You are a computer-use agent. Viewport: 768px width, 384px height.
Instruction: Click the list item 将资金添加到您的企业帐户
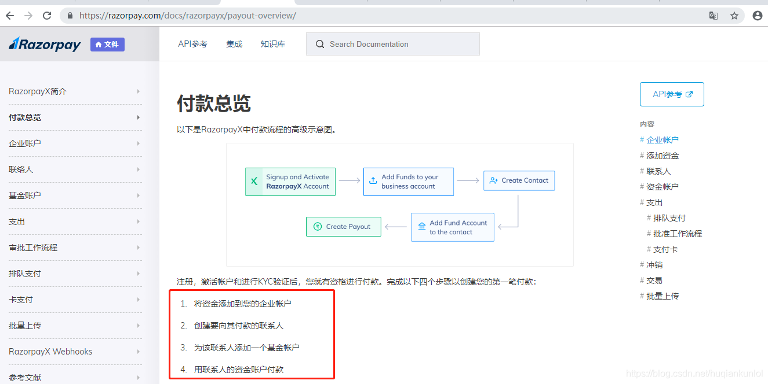[x=243, y=304]
